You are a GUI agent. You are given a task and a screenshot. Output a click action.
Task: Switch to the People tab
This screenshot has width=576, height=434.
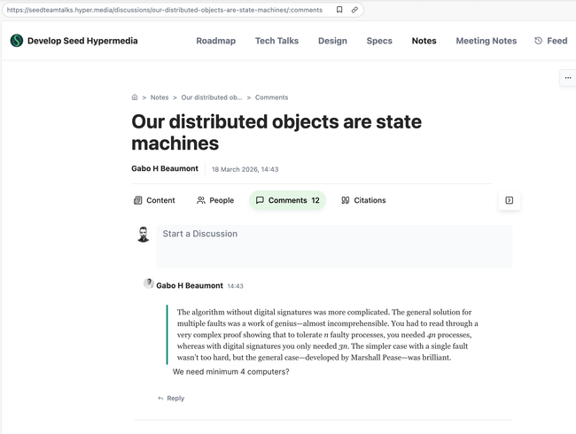(x=215, y=200)
